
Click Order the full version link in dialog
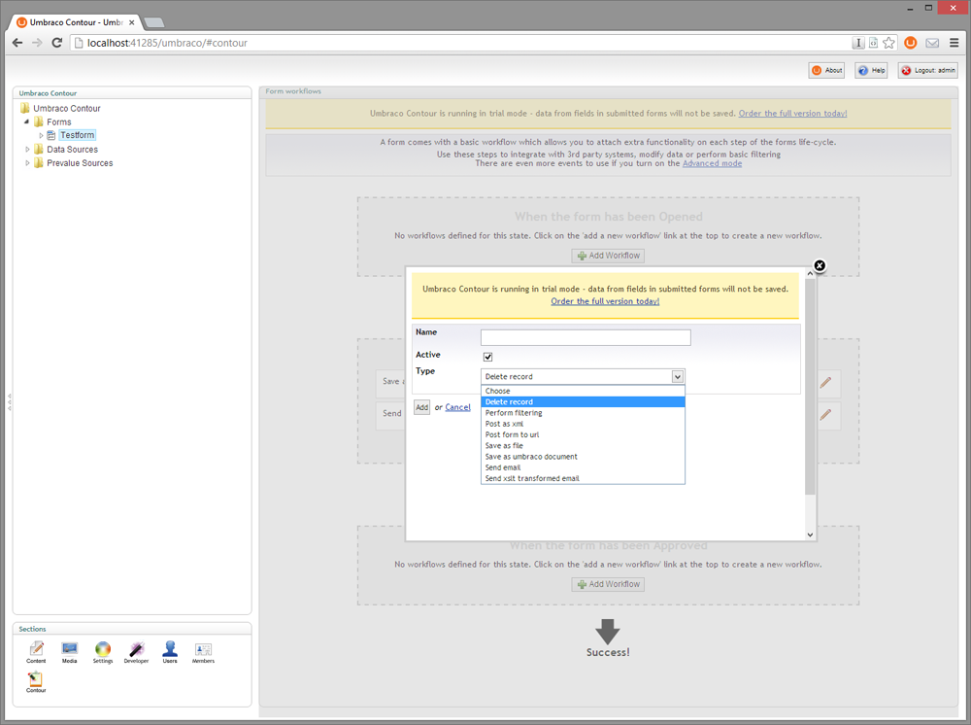tap(605, 301)
